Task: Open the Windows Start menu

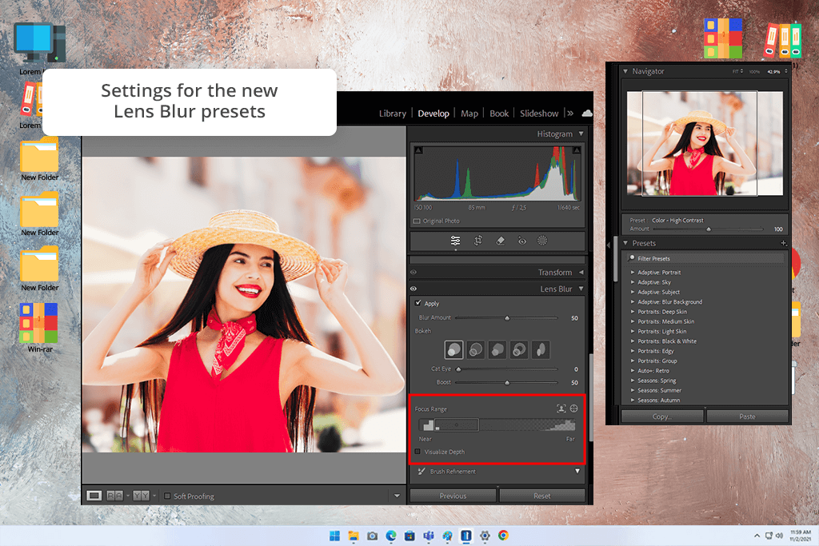Action: click(x=335, y=536)
